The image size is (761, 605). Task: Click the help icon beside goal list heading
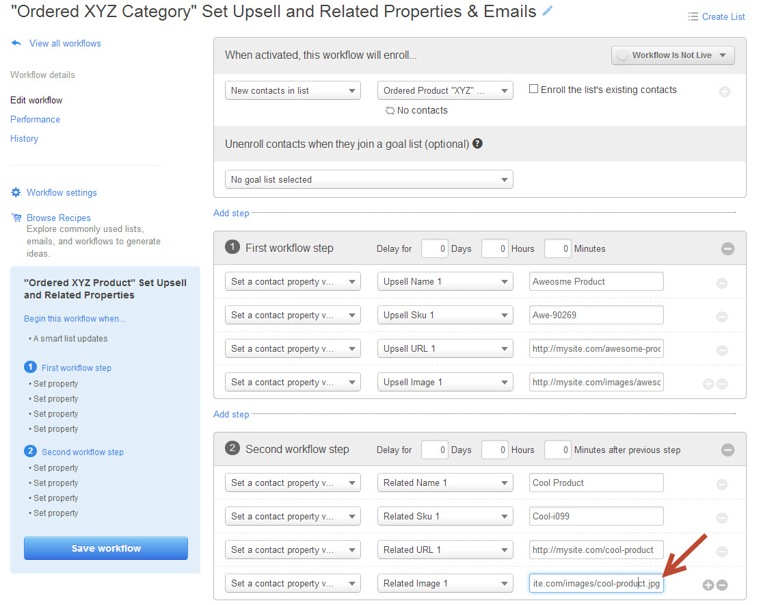(477, 144)
